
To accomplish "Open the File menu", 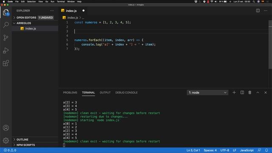I will point(17,2).
